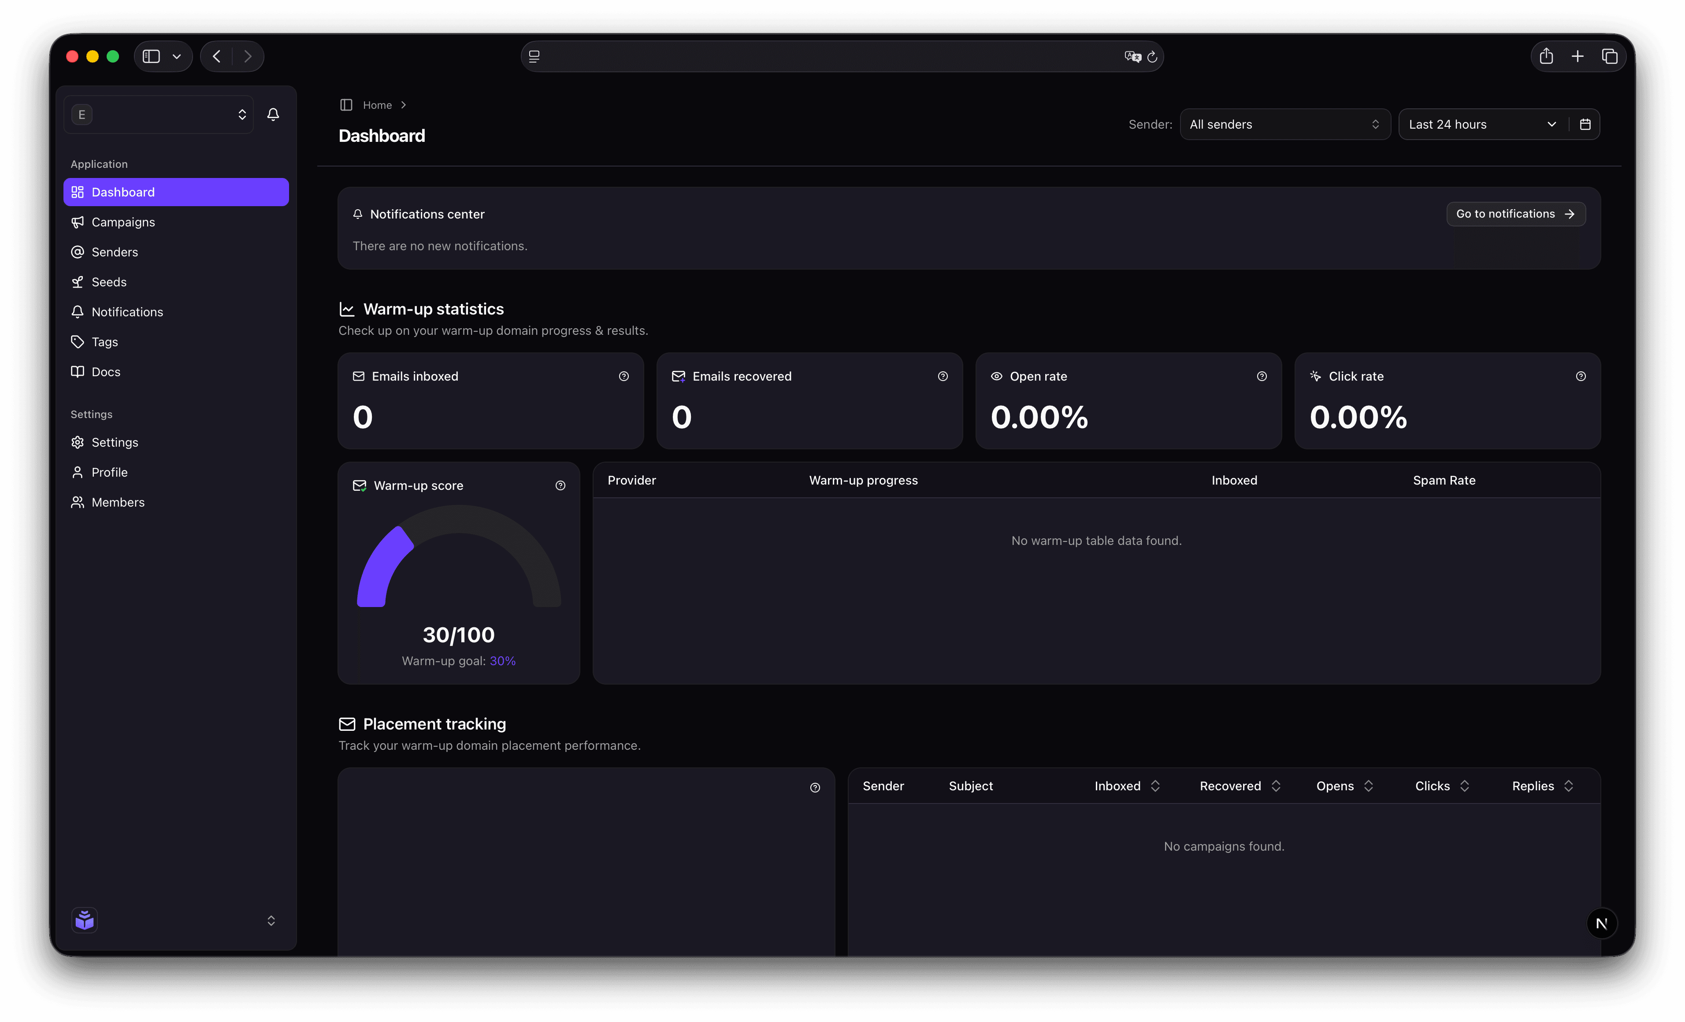Click the Next.js dev tools badge
The width and height of the screenshot is (1685, 1022).
pos(1602,924)
